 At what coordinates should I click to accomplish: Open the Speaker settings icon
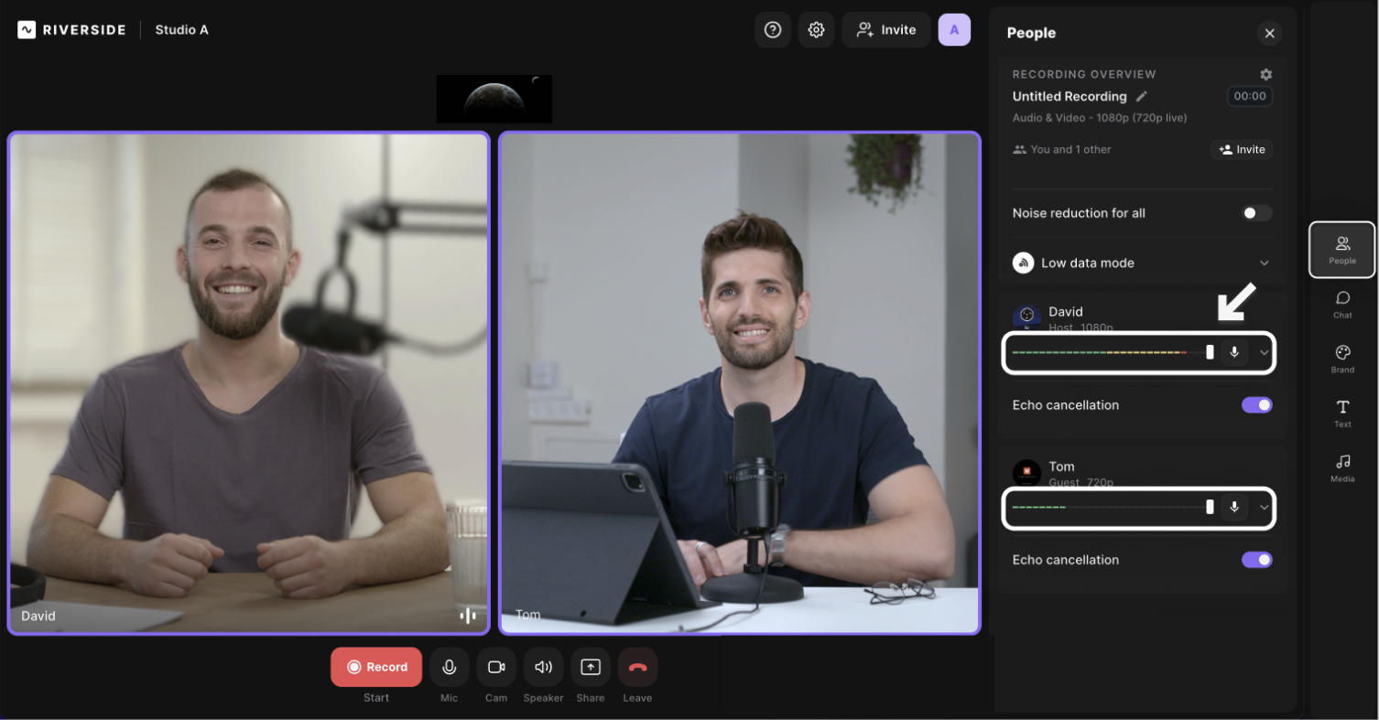543,667
